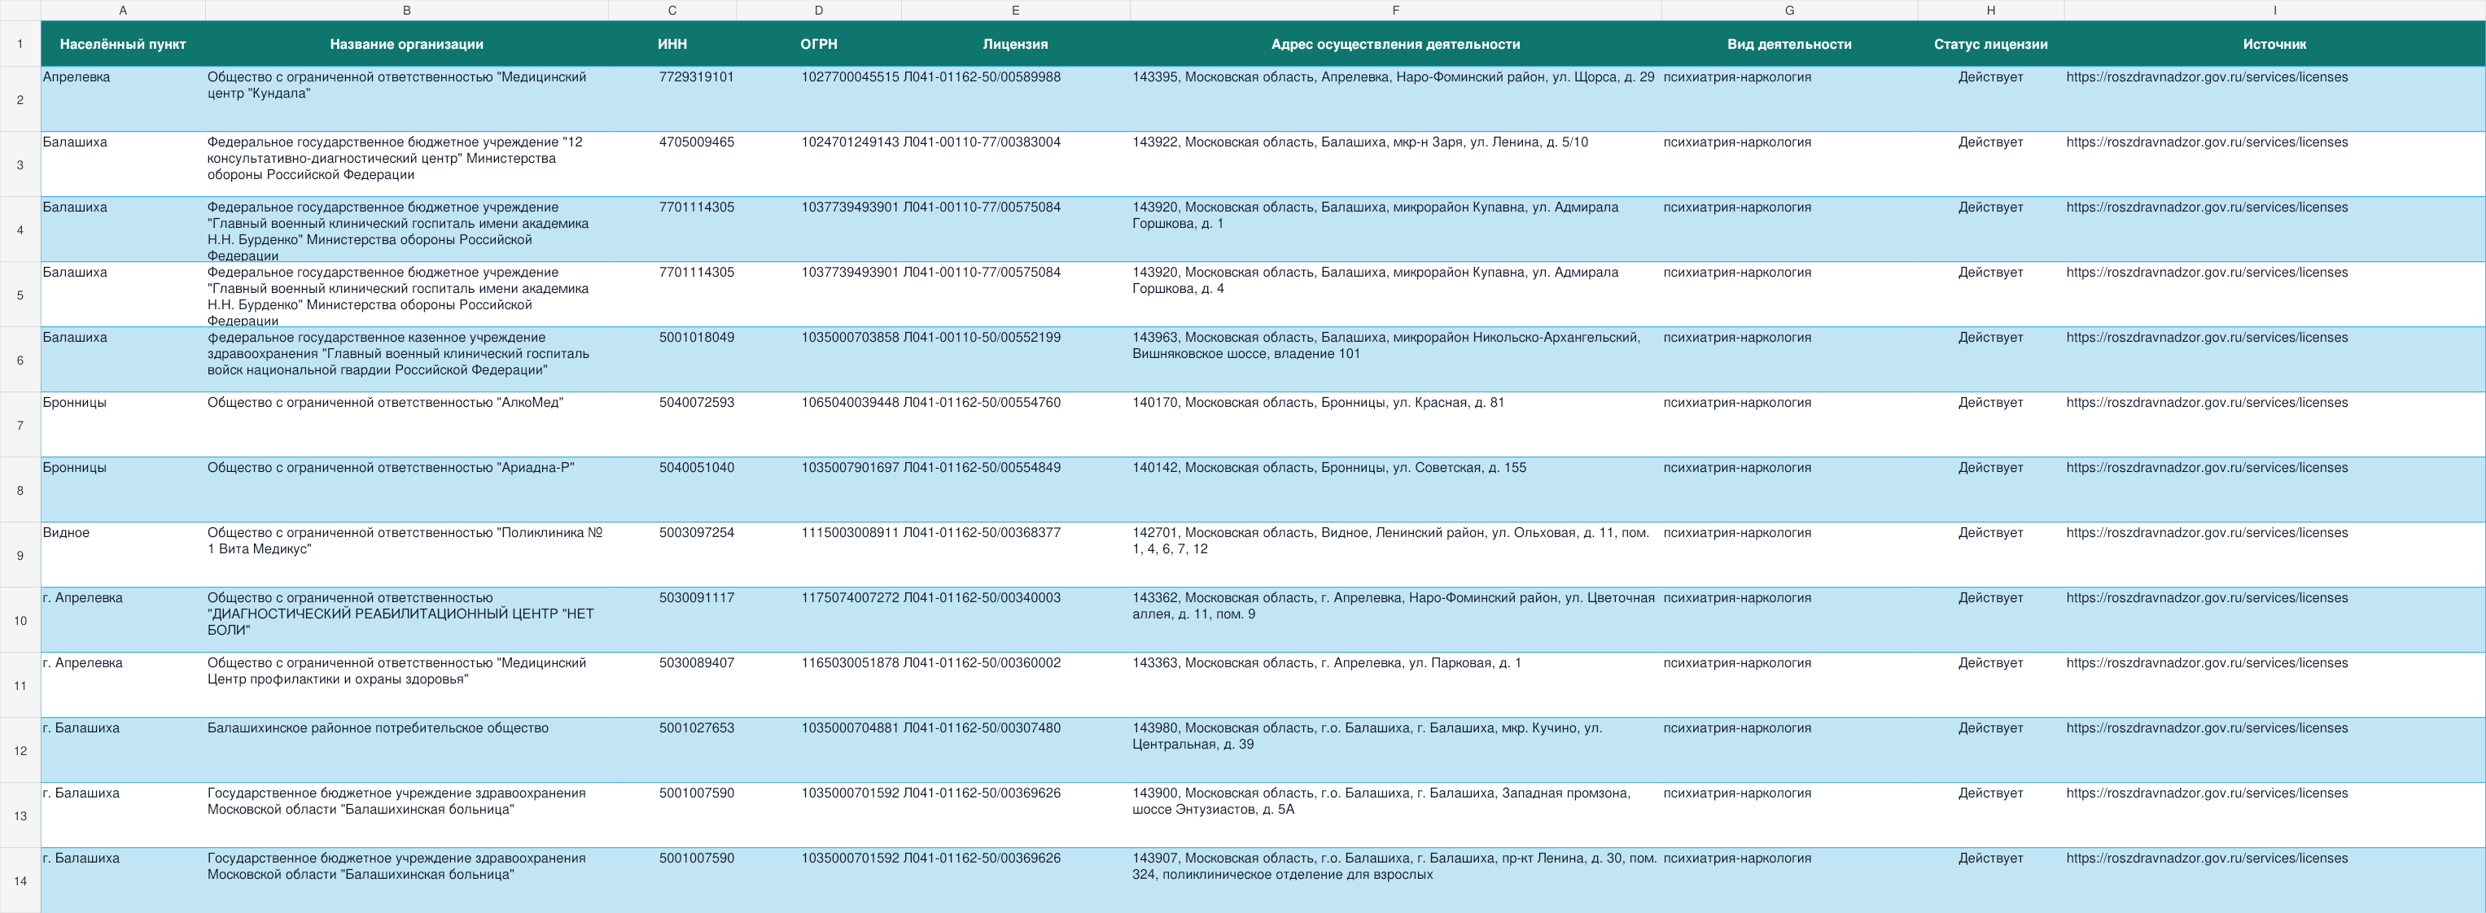Image resolution: width=2486 pixels, height=913 pixels.
Task: Select column A header
Action: (123, 10)
